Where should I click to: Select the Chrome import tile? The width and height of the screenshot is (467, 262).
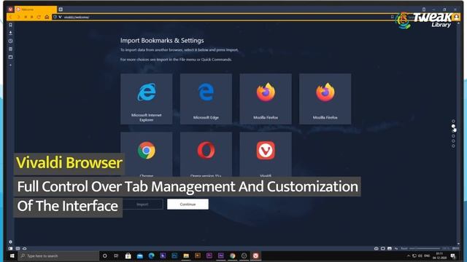click(x=147, y=154)
